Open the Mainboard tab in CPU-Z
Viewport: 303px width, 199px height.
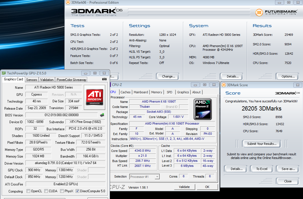point(141,92)
